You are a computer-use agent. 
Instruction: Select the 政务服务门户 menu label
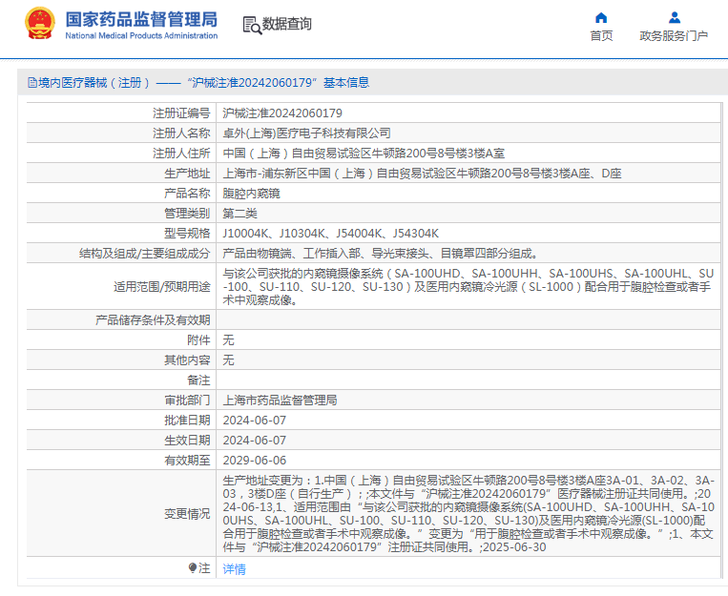[x=674, y=35]
